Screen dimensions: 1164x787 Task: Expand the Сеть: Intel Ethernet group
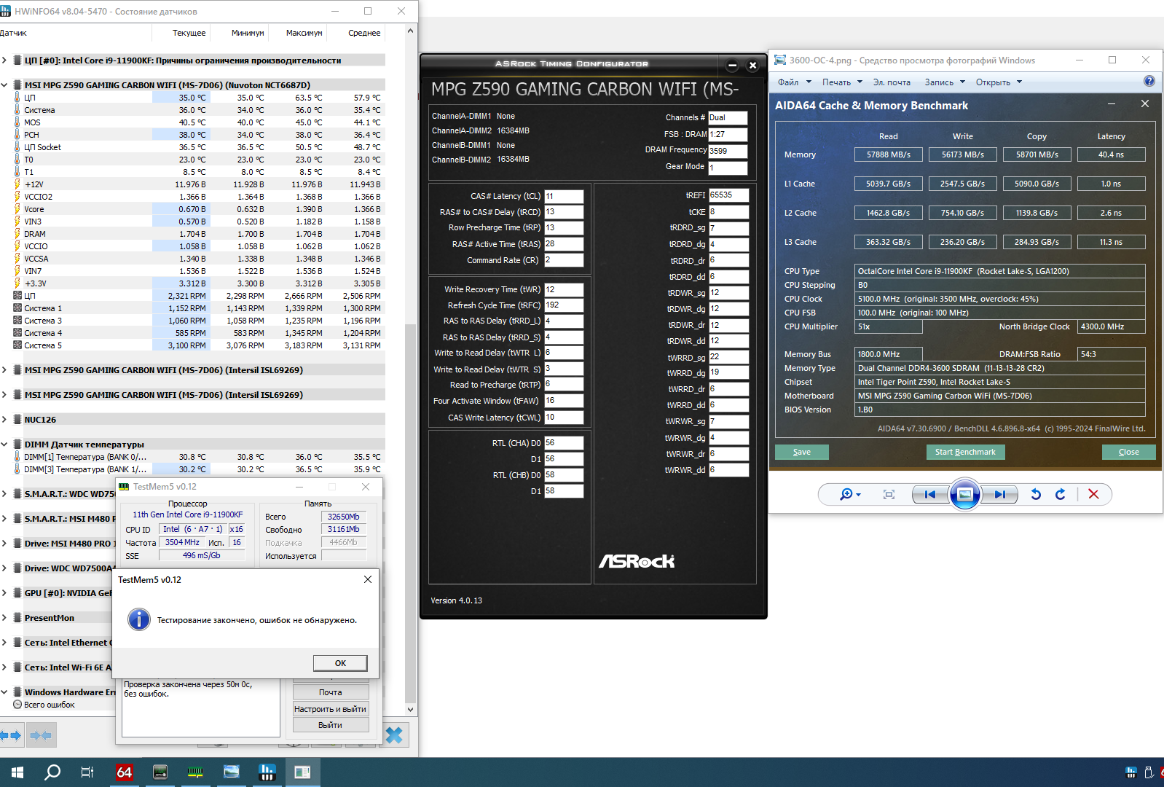coord(4,643)
